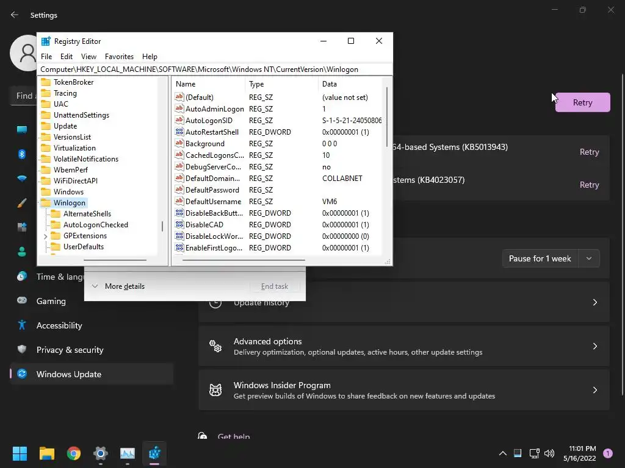This screenshot has width=625, height=468.
Task: Click the tree pane vertical scrollbar
Action: [x=162, y=227]
